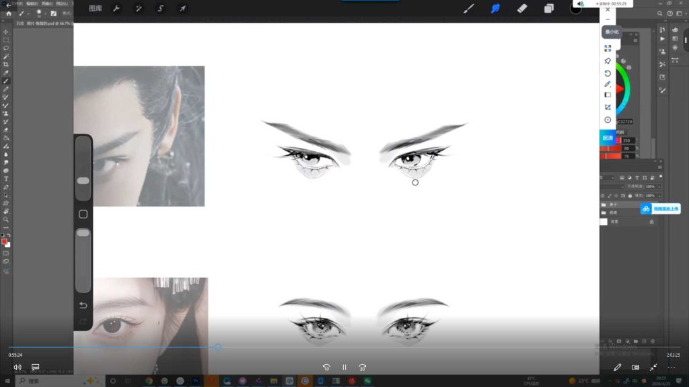Mute the video player volume
The image size is (689, 387).
coord(17,368)
